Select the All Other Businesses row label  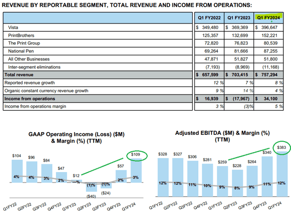tap(29, 59)
